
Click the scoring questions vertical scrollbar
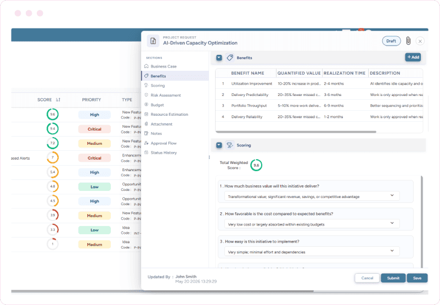tap(422, 222)
